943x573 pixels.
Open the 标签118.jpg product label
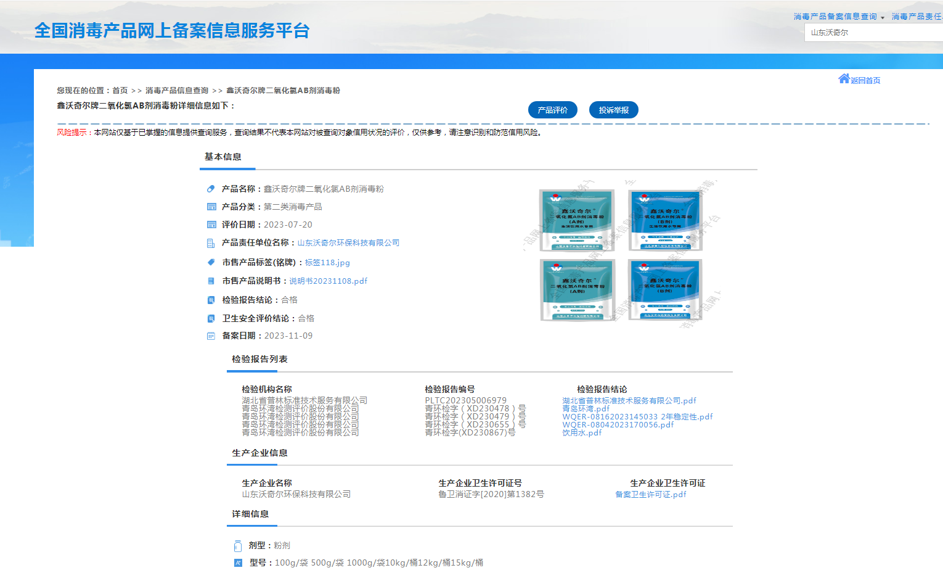[x=327, y=262]
